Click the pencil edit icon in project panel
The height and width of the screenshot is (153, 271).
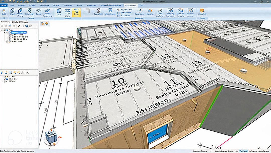[x=19, y=26]
